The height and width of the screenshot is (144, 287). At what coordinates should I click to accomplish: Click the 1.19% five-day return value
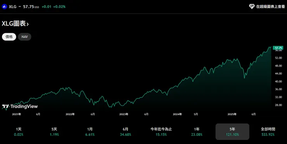[x=54, y=135]
